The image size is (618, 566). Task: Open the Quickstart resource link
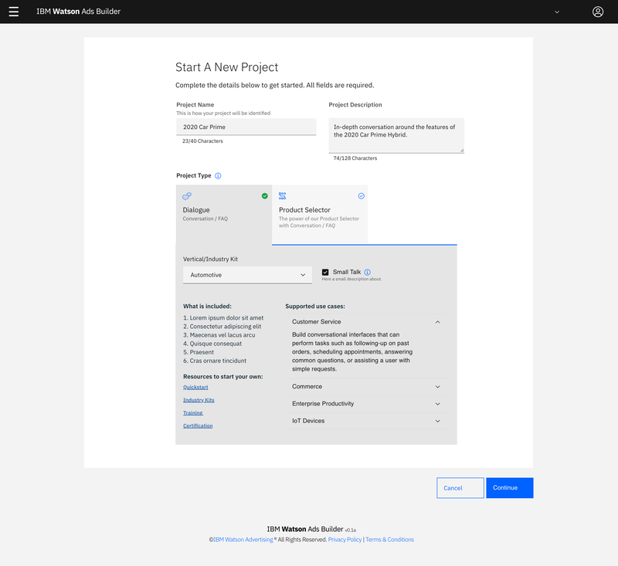pyautogui.click(x=196, y=386)
